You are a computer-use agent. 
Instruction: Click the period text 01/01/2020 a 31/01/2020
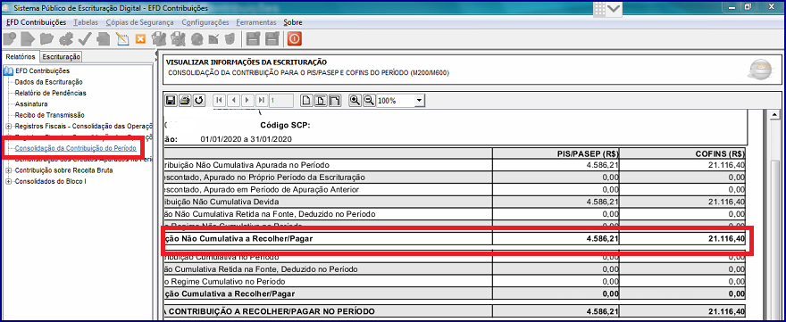[x=247, y=139]
